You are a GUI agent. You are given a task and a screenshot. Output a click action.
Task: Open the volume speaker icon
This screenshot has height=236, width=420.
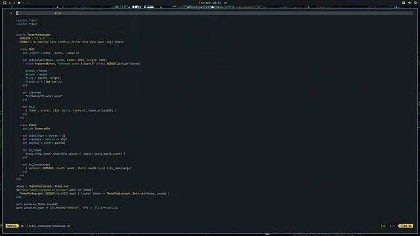409,3
